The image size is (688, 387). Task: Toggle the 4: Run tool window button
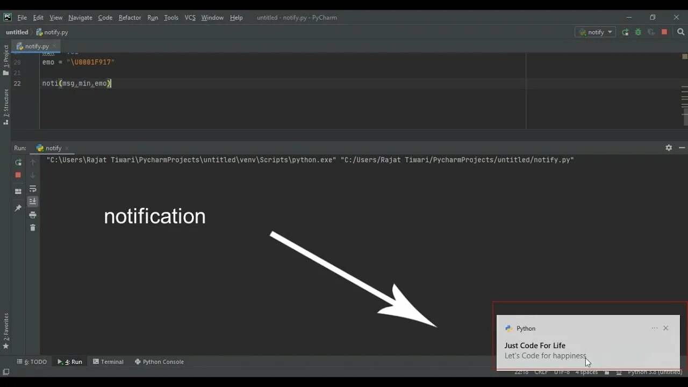coord(70,362)
